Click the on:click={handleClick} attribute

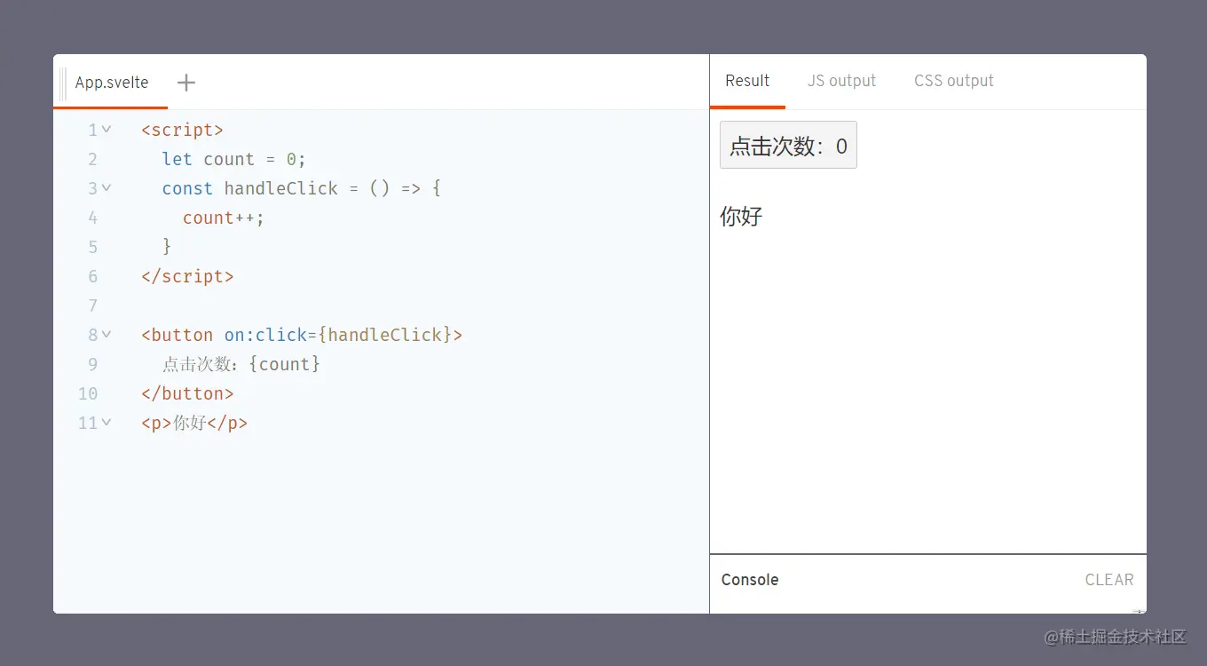pyautogui.click(x=338, y=335)
